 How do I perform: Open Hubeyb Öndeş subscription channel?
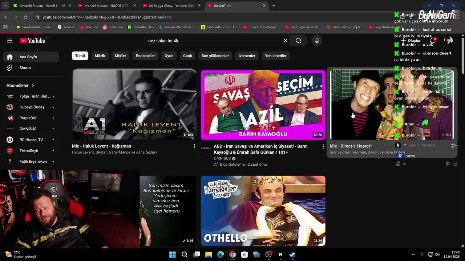click(x=31, y=107)
